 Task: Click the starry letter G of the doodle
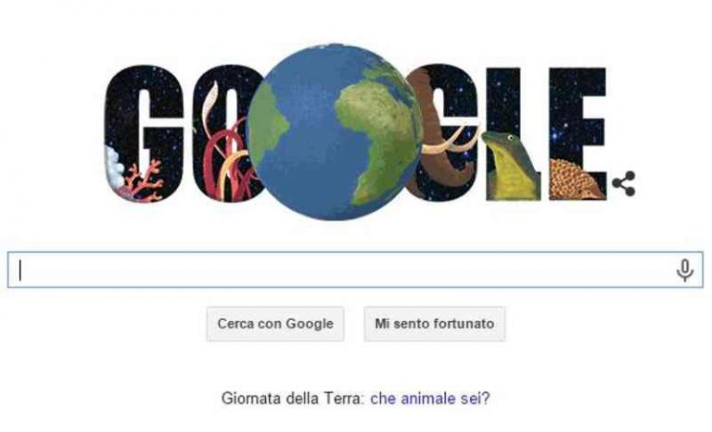click(145, 132)
